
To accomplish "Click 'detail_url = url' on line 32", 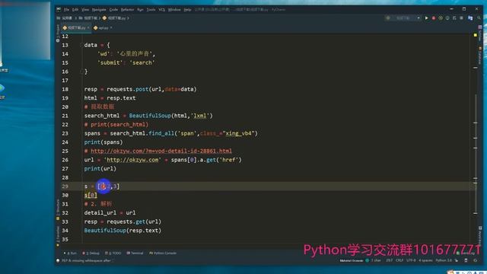I will coord(110,213).
